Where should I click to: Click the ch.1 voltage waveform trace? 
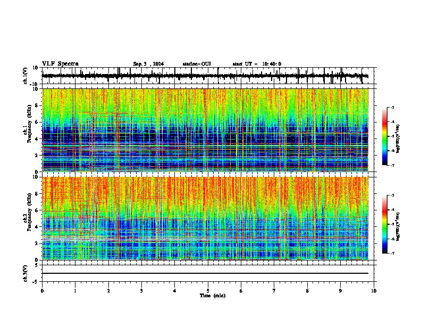pyautogui.click(x=205, y=76)
